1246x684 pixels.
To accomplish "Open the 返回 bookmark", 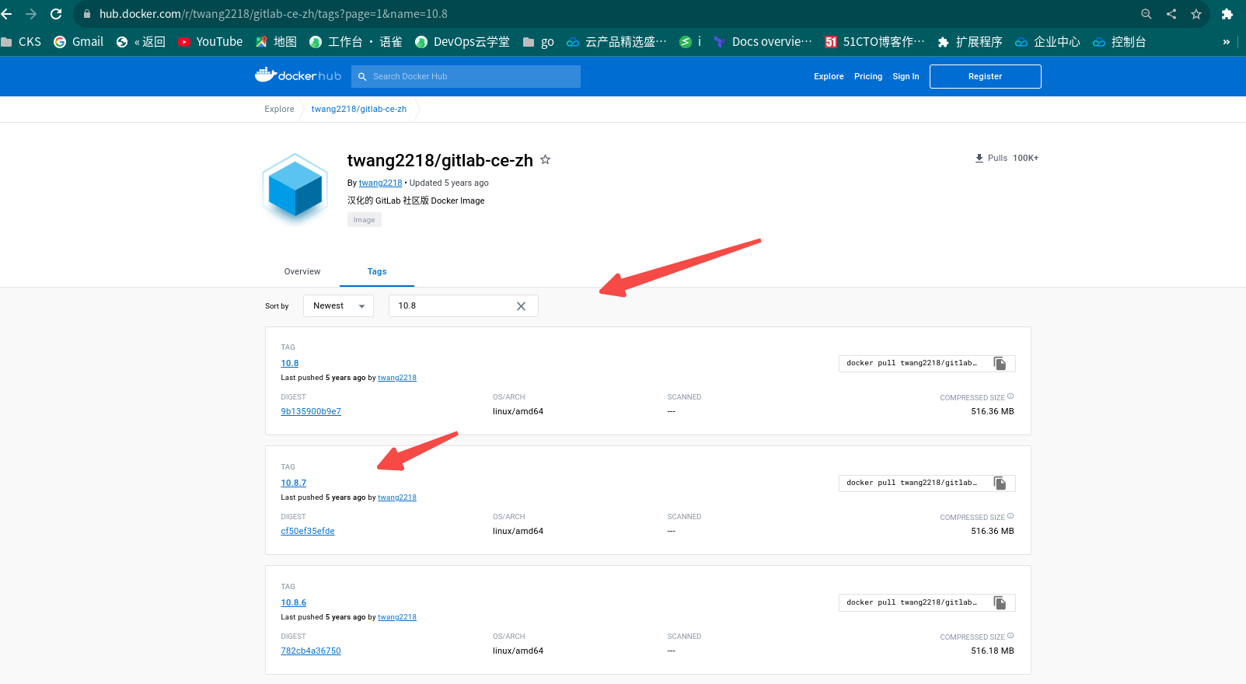I will pyautogui.click(x=141, y=42).
